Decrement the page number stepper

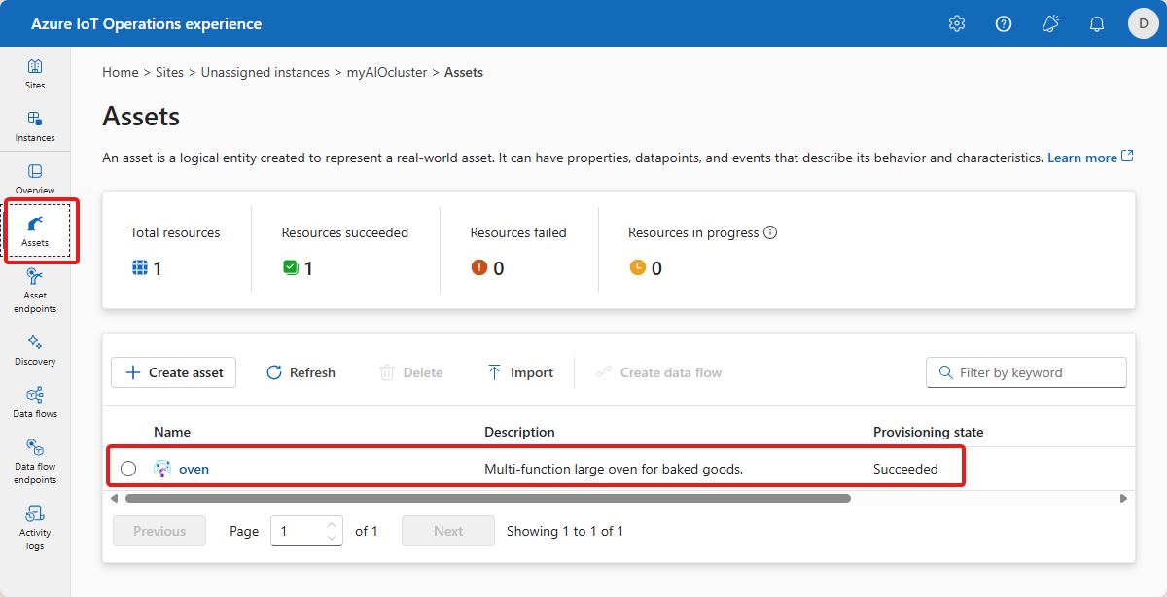(x=333, y=538)
